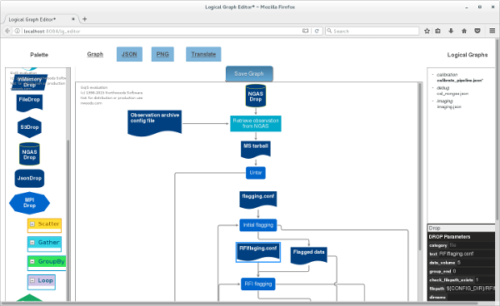Select the Flagged data node
This screenshot has height=306, width=500.
tap(308, 256)
